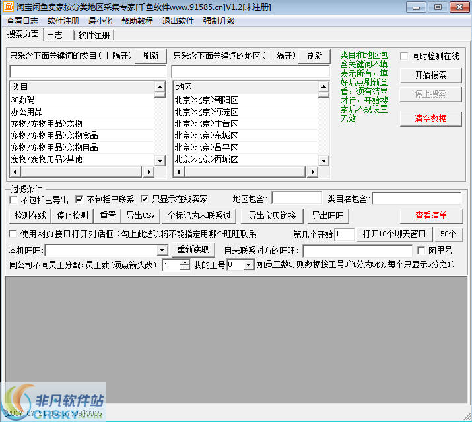
Task: Choose 最小化 from the menu bar
Action: click(x=100, y=21)
